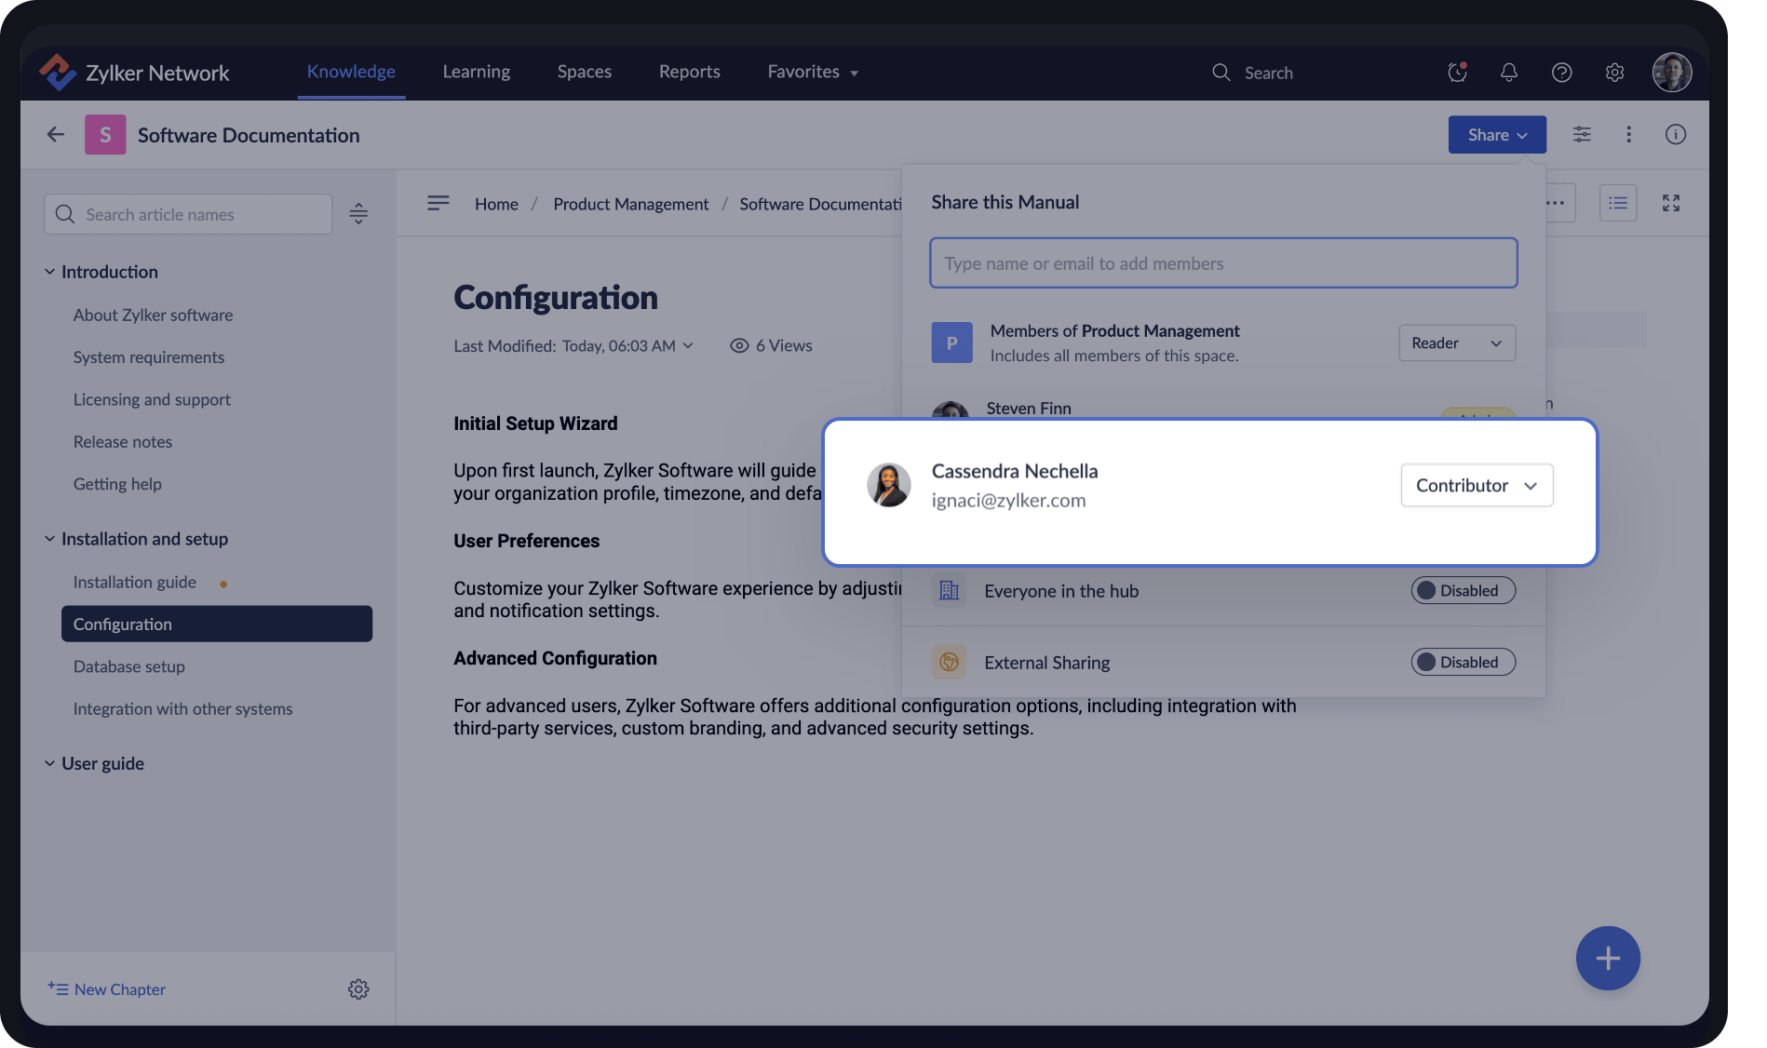
Task: Enable the External Sharing toggle
Action: click(x=1463, y=662)
